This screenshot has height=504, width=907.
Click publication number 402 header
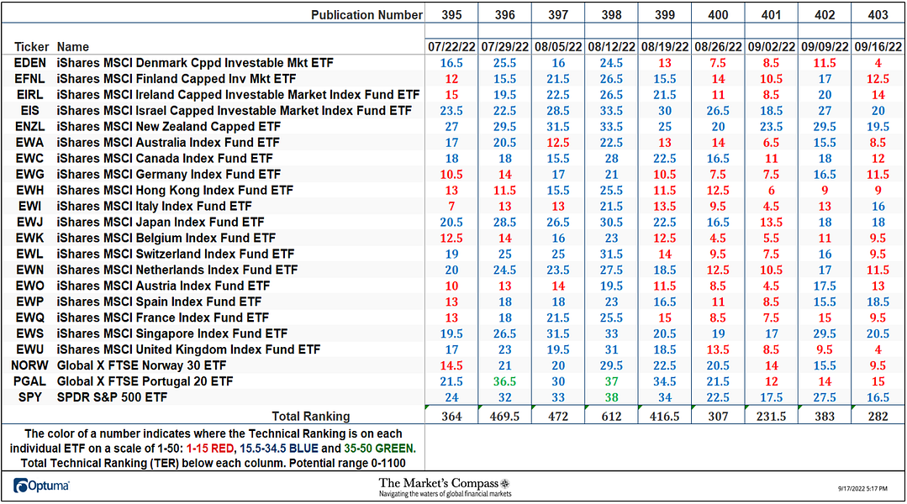click(x=825, y=15)
